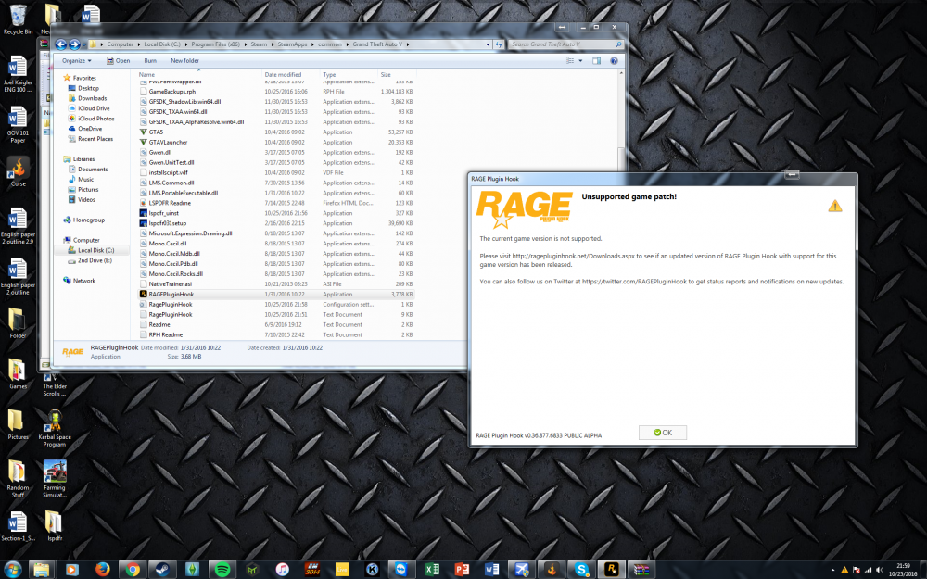The height and width of the screenshot is (579, 927).
Task: Click the Search Grand Theft Auto V box
Action: [x=565, y=44]
